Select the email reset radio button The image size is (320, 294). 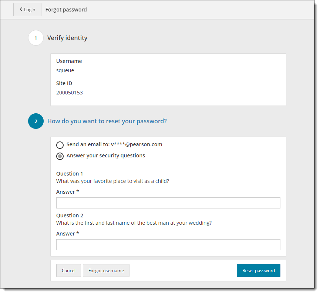60,145
